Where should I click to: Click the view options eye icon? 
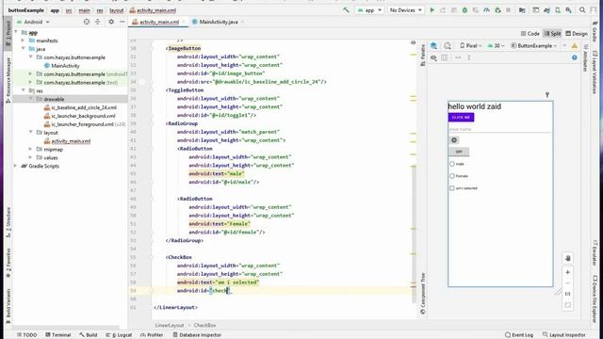pos(433,57)
